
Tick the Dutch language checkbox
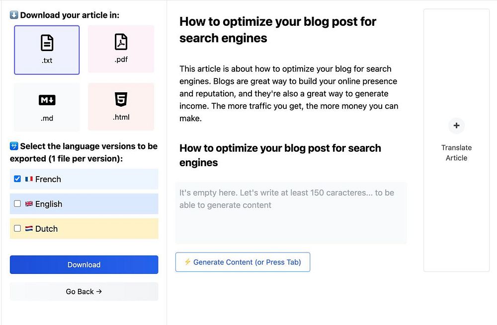tap(17, 228)
